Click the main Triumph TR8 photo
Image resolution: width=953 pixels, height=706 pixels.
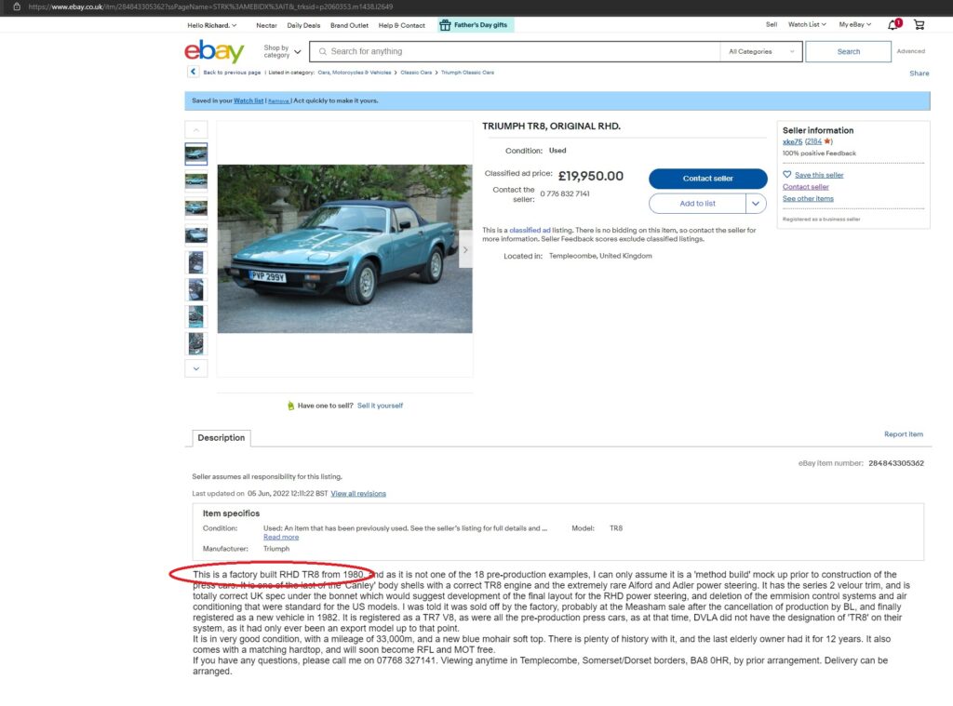click(344, 248)
